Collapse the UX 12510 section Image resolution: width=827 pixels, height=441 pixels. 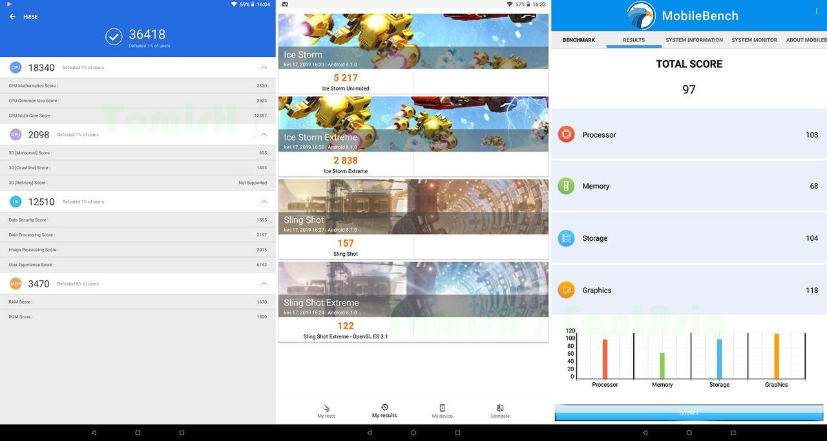pyautogui.click(x=264, y=202)
